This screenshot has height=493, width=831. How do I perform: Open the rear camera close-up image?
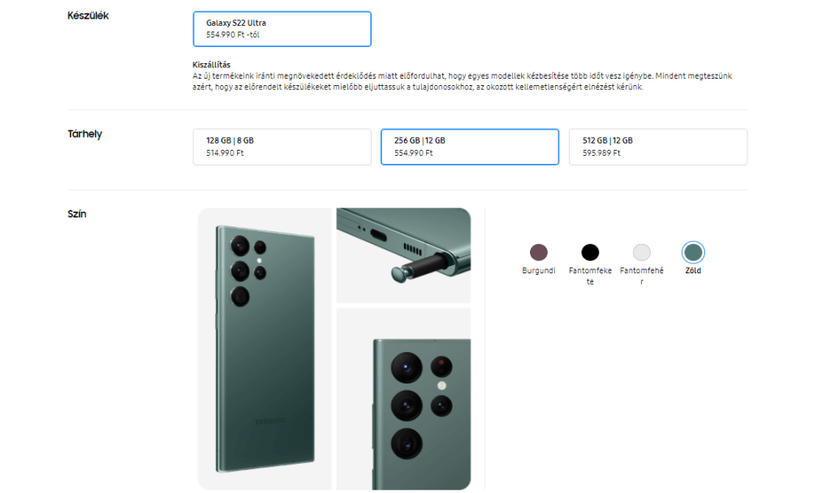point(403,399)
